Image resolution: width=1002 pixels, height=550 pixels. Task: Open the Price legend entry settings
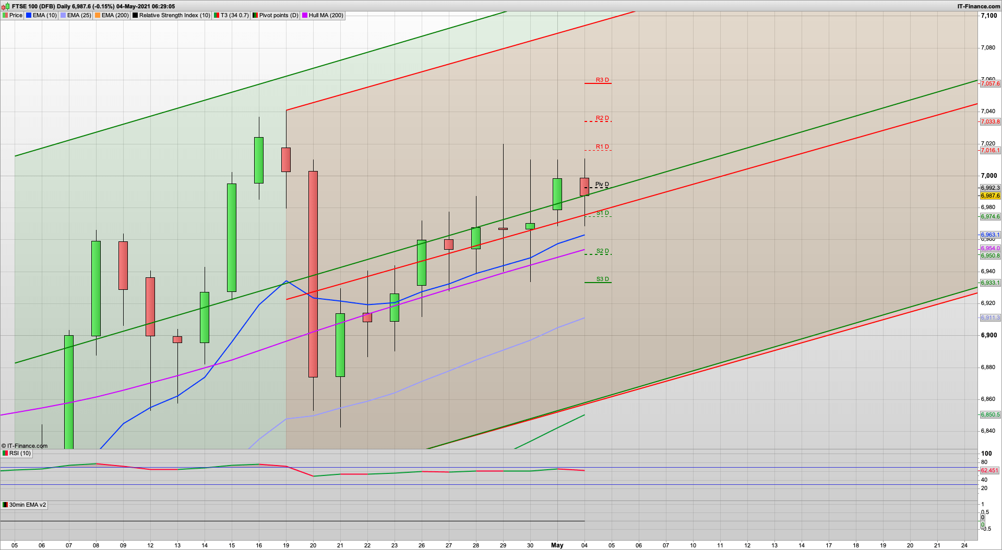pyautogui.click(x=16, y=15)
